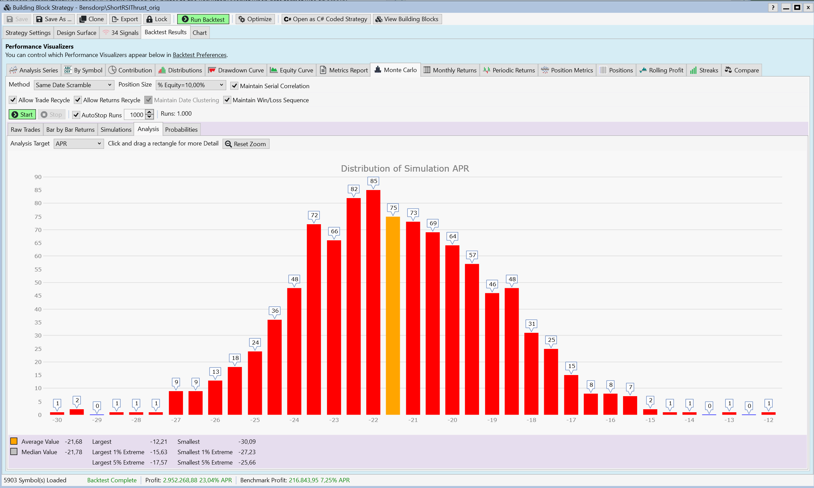Disable the AutoStop Runs checkbox
Image resolution: width=814 pixels, height=488 pixels.
pos(76,115)
